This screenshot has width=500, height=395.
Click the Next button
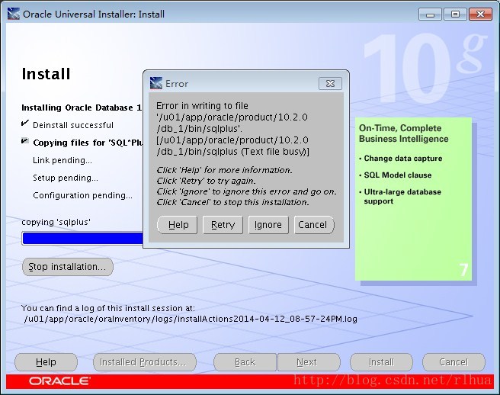coord(309,362)
